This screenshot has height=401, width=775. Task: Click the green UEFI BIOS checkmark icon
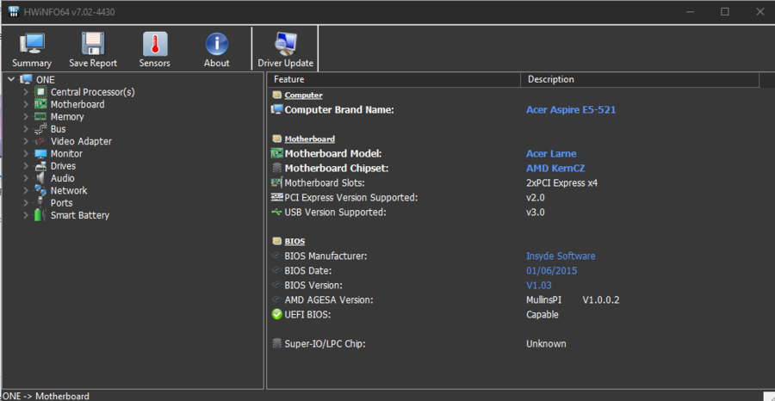[x=276, y=314]
